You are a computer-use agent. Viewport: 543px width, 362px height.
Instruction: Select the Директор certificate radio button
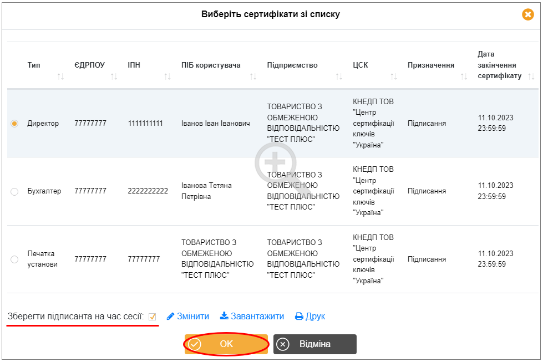pyautogui.click(x=14, y=124)
